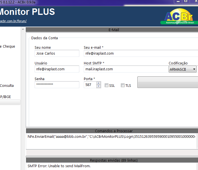This screenshot has height=170, width=198.
Task: Open the Codificação dropdown ARMASCII
Action: [182, 69]
